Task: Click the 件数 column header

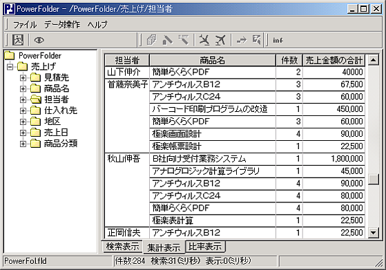Action: click(289, 60)
